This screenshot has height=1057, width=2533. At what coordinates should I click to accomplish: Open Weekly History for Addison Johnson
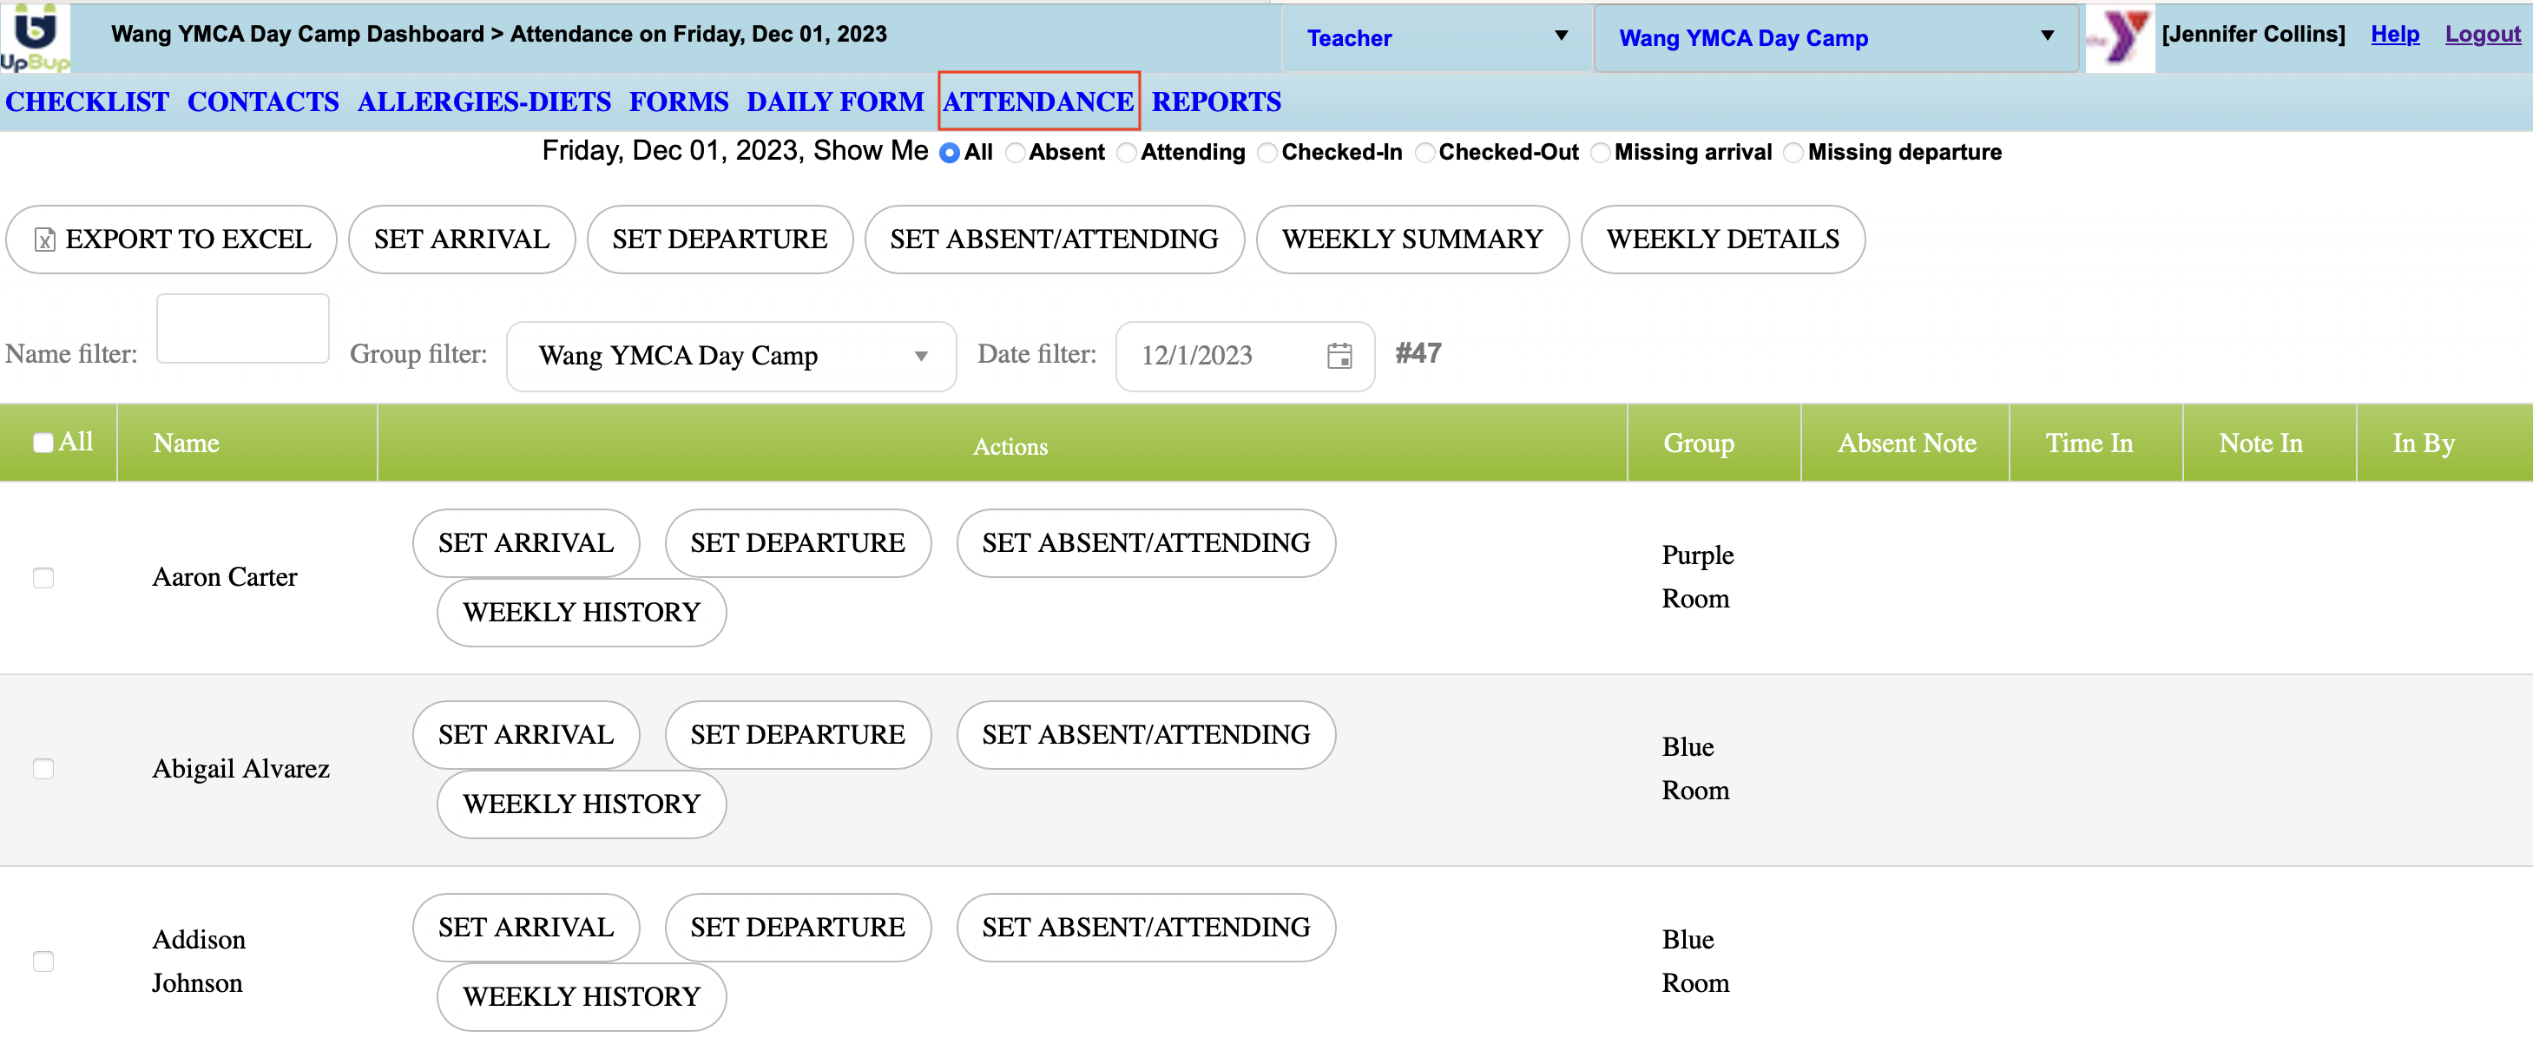(x=581, y=996)
